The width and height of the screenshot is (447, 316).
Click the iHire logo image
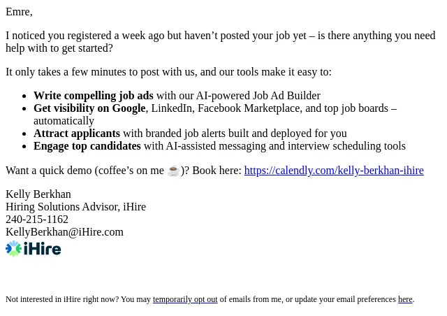[34, 249]
